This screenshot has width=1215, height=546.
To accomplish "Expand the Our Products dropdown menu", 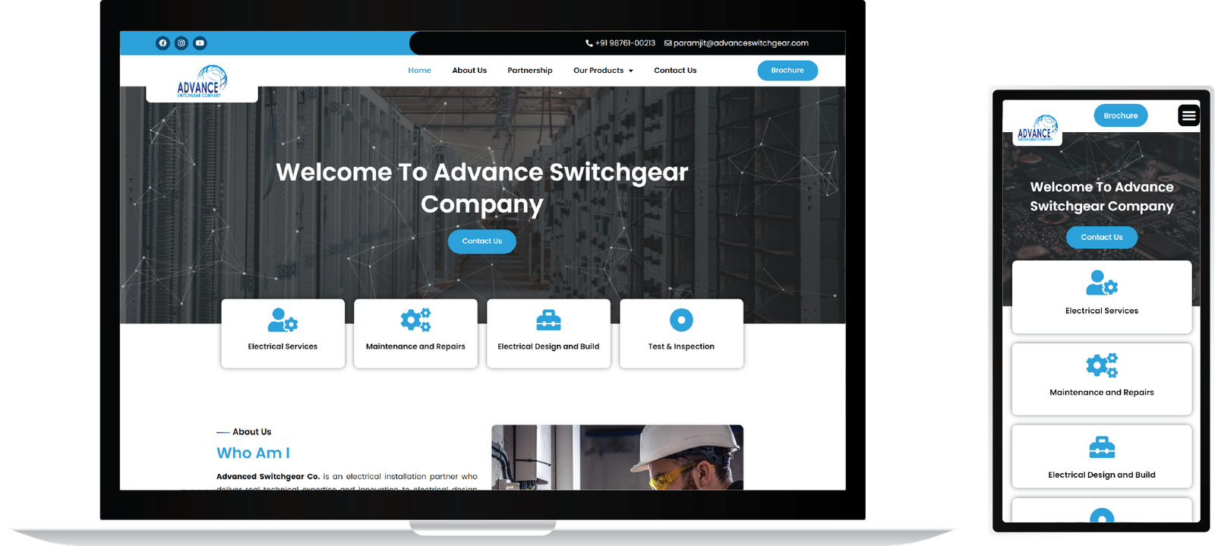I will (603, 71).
